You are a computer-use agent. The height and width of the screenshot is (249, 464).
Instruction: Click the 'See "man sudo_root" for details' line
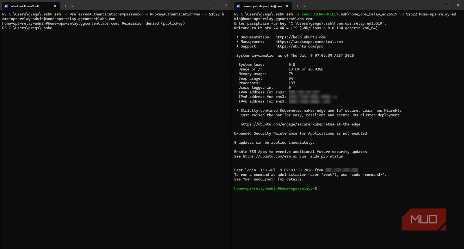pos(269,179)
